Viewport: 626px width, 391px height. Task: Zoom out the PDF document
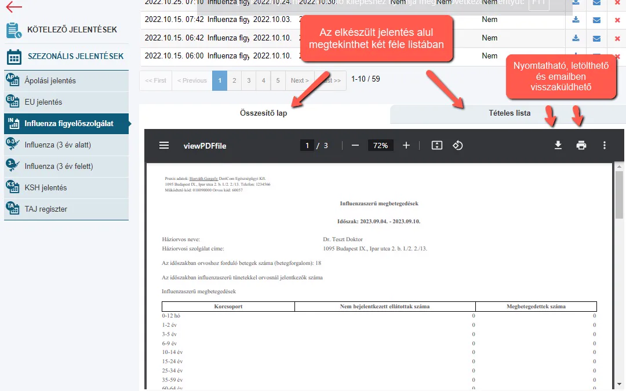(355, 146)
